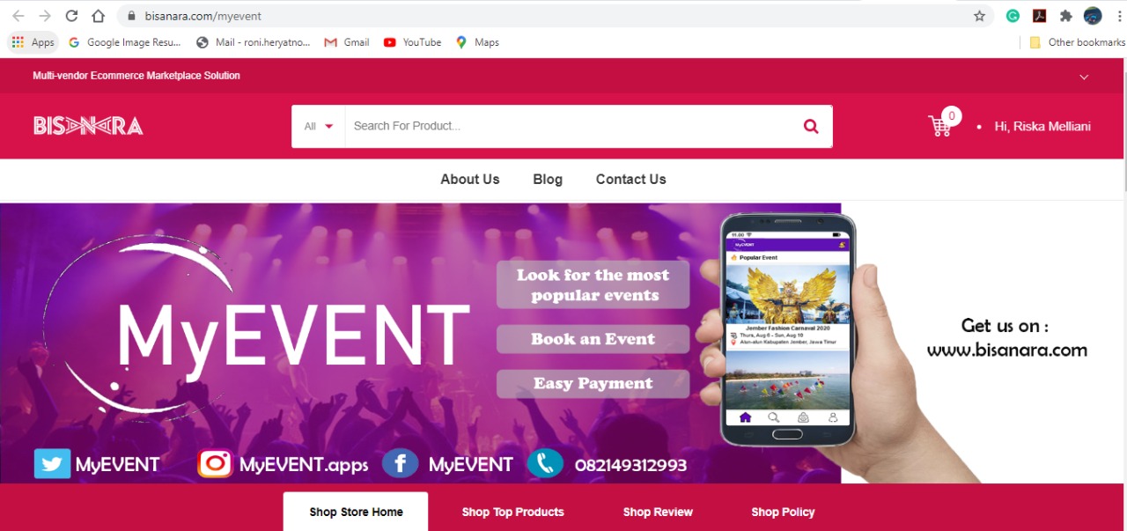Reload the page with browser refresh icon

(71, 16)
